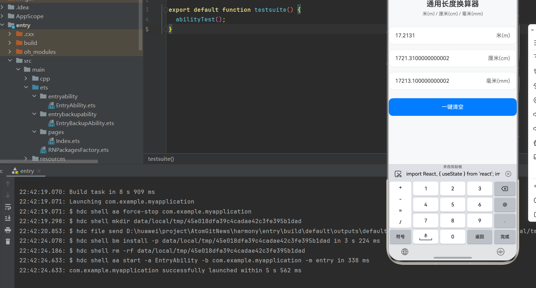Select the entry run tab
This screenshot has height=288, width=536.
26,171
